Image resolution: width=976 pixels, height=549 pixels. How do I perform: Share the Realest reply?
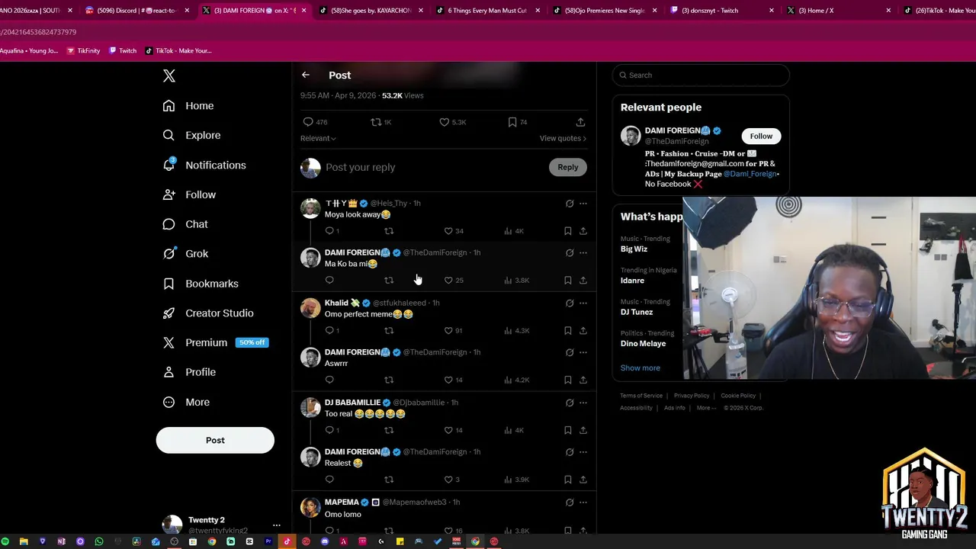point(583,480)
